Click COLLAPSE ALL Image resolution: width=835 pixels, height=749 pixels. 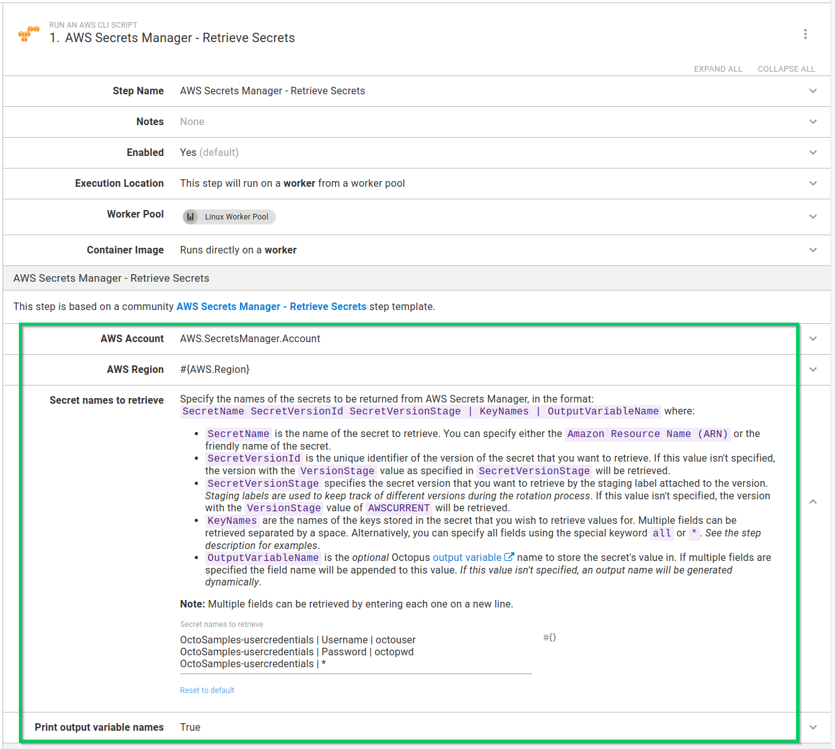[x=786, y=69]
